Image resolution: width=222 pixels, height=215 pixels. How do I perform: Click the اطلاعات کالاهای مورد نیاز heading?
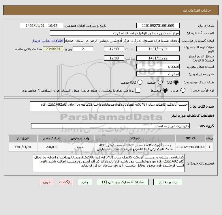(193, 116)
